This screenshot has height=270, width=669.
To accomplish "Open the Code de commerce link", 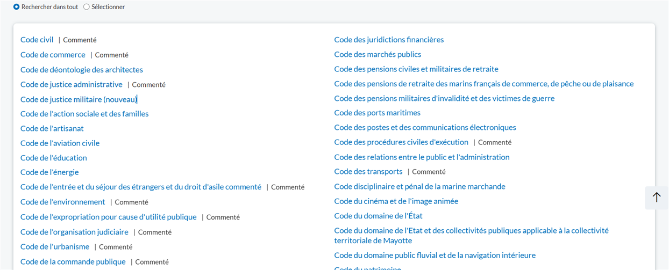I will pyautogui.click(x=53, y=55).
